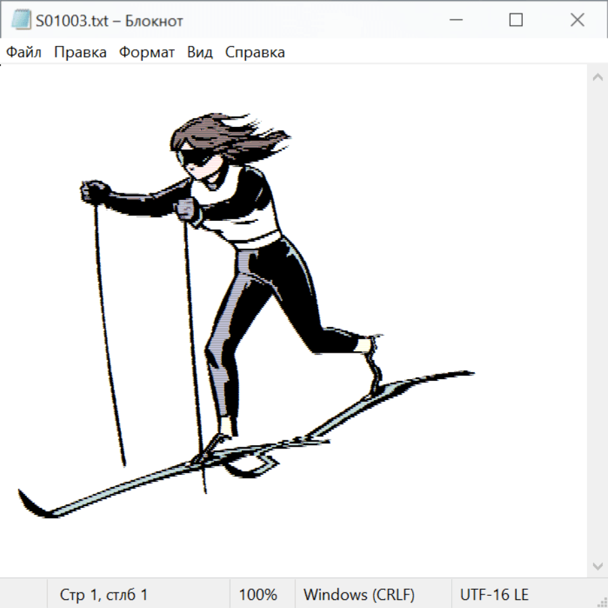Close the S01003.txt Notepad window
Image resolution: width=608 pixels, height=608 pixels.
[x=577, y=20]
